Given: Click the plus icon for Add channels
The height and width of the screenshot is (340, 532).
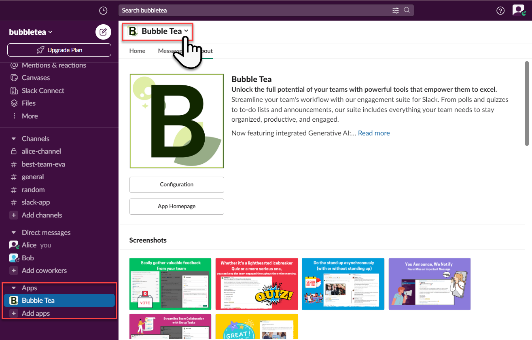Looking at the screenshot, I should click(x=14, y=215).
